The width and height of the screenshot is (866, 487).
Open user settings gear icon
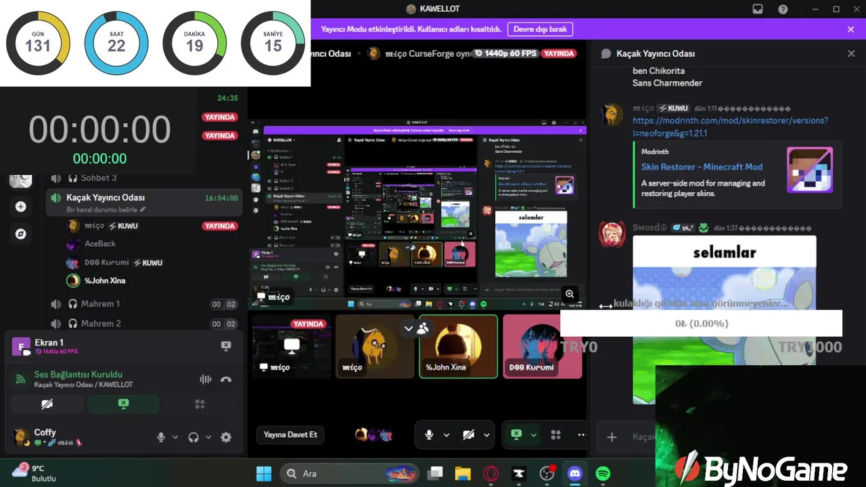(226, 438)
